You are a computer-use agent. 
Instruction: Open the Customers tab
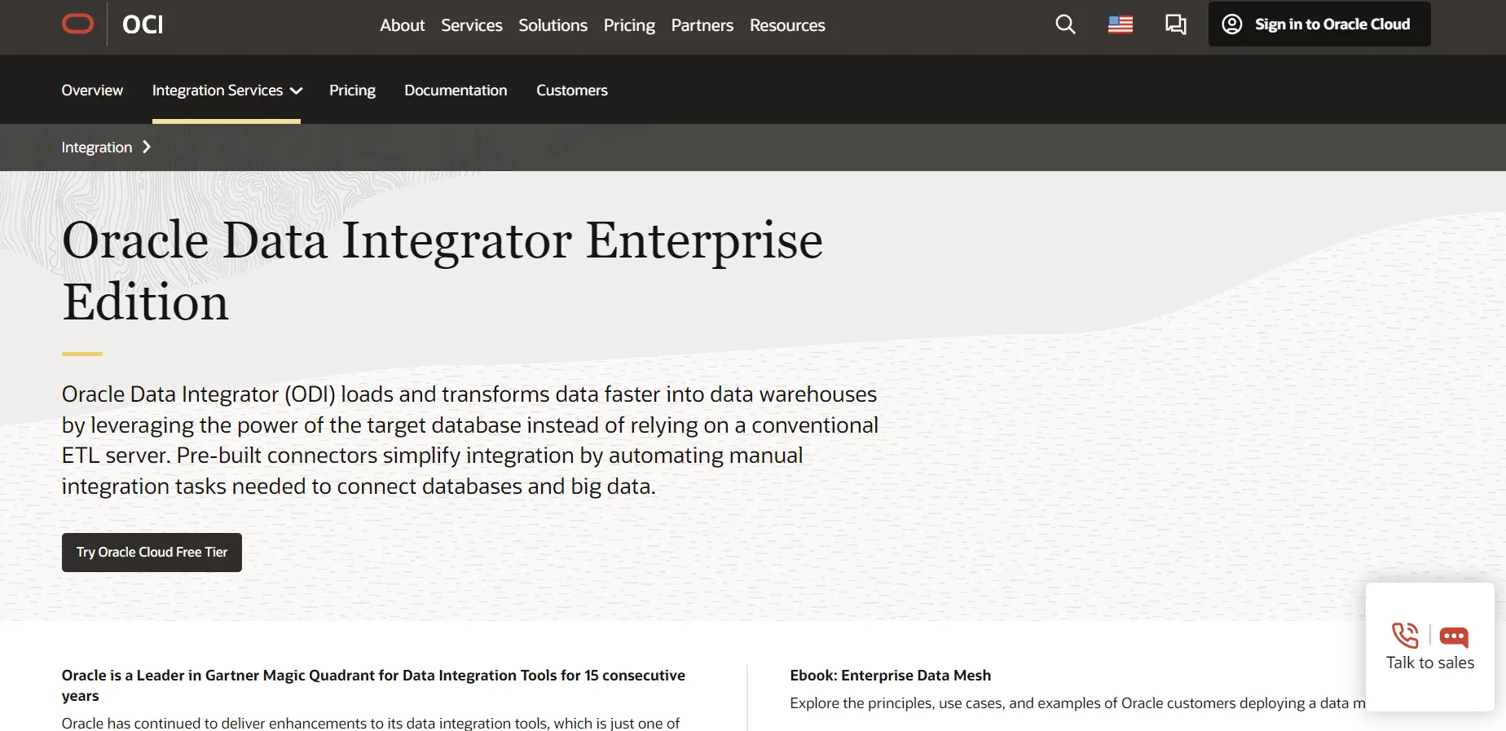[572, 90]
